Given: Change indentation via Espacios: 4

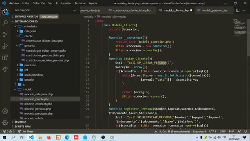Looking at the screenshot, I should (x=200, y=132).
